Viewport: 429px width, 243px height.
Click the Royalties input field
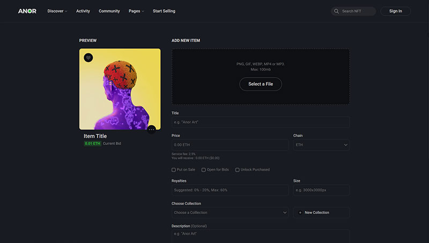(x=230, y=190)
